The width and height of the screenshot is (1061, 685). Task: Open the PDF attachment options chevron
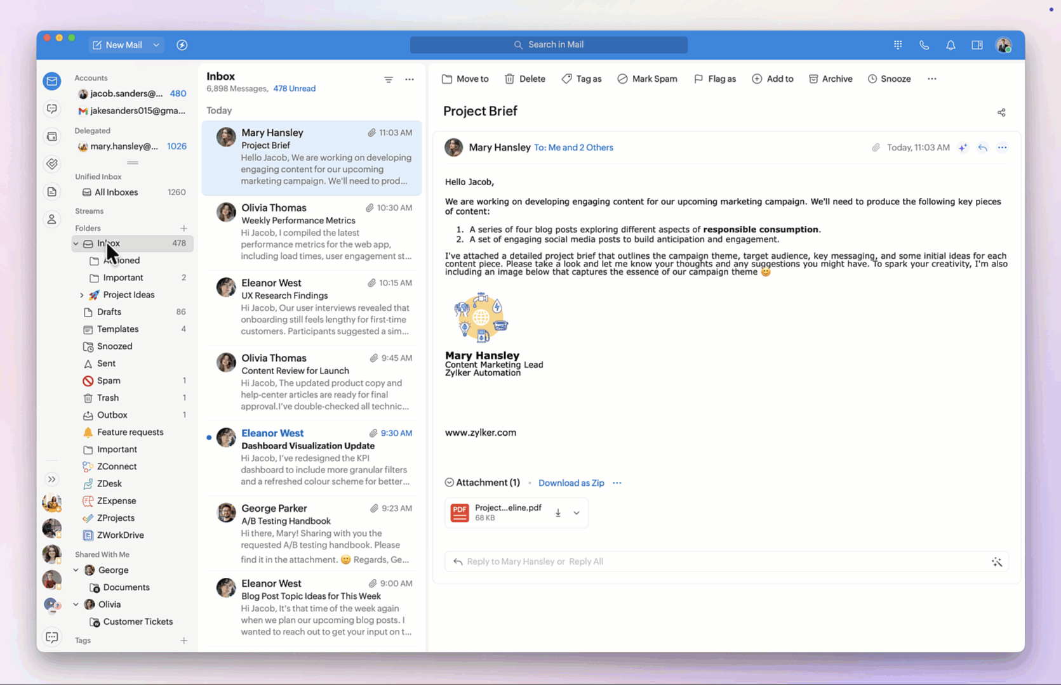pyautogui.click(x=577, y=513)
